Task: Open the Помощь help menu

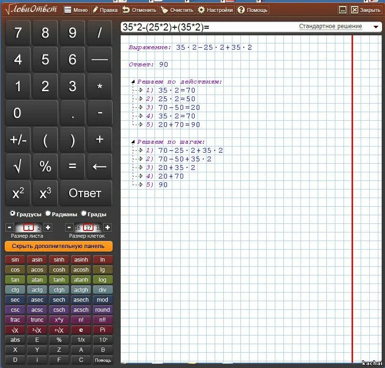Action: [253, 10]
